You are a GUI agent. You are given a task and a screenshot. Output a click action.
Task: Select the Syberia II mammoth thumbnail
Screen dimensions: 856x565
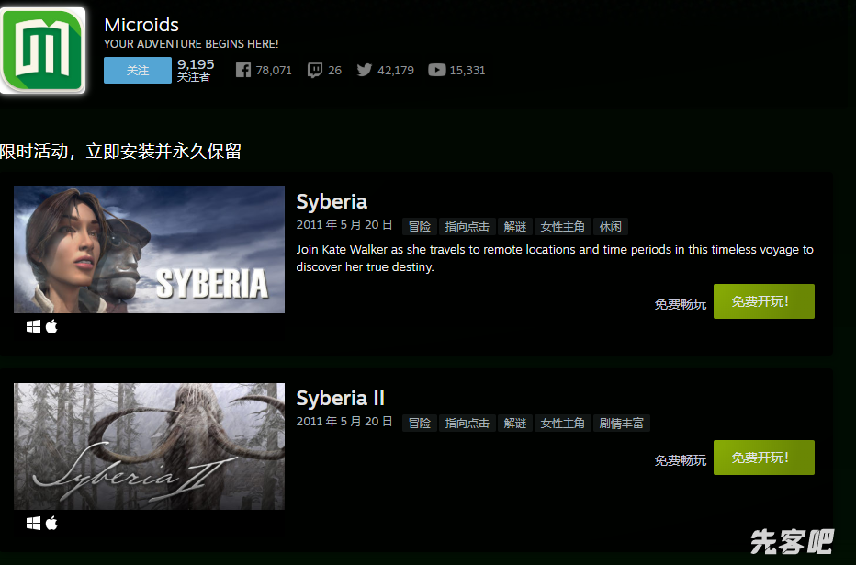click(x=149, y=446)
